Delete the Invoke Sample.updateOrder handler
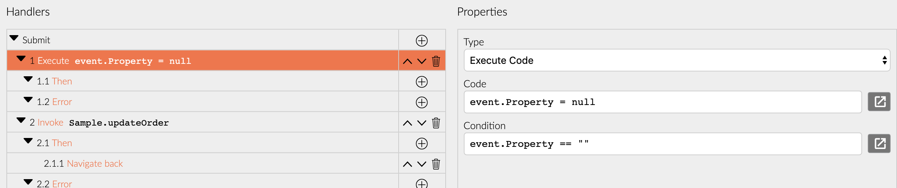Image resolution: width=897 pixels, height=188 pixels. (436, 123)
